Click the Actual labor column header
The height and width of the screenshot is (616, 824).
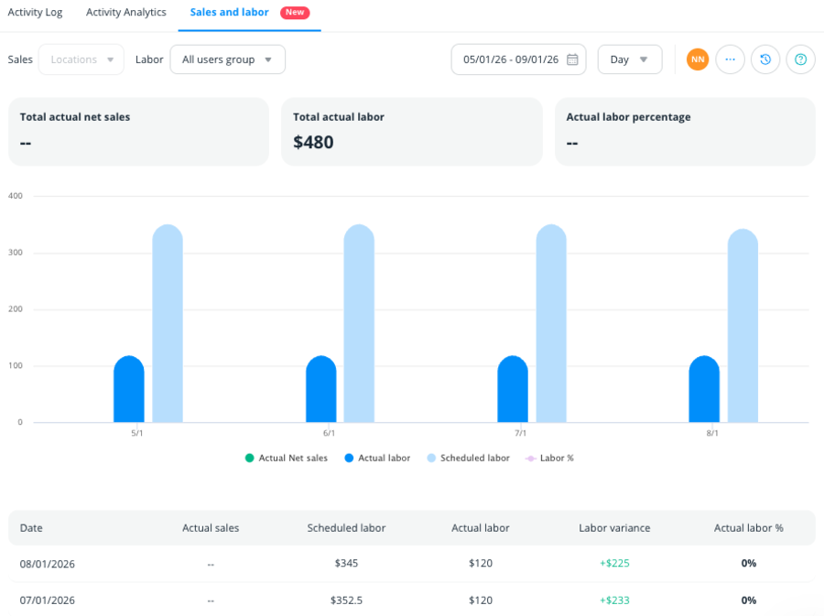[481, 528]
